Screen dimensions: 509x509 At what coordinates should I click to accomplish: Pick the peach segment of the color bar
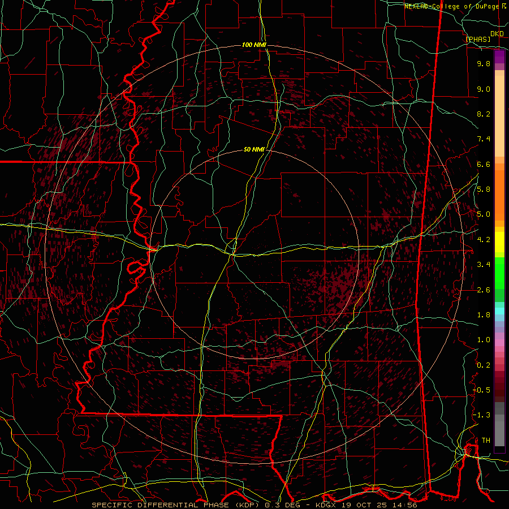point(499,117)
